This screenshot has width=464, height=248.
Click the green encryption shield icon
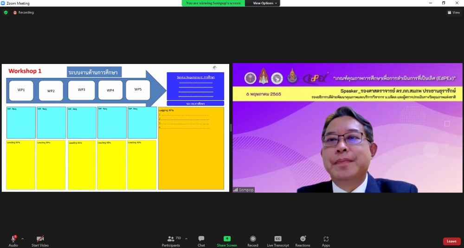[x=6, y=13]
